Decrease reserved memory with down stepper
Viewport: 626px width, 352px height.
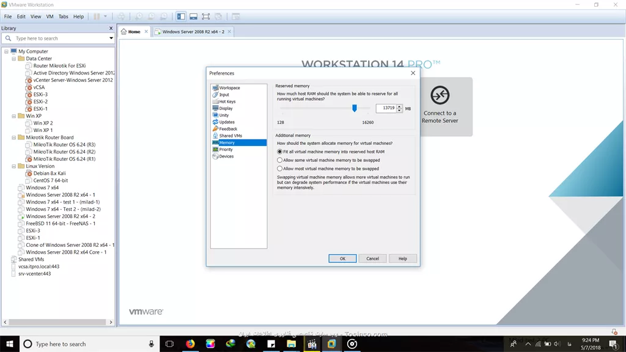point(399,110)
